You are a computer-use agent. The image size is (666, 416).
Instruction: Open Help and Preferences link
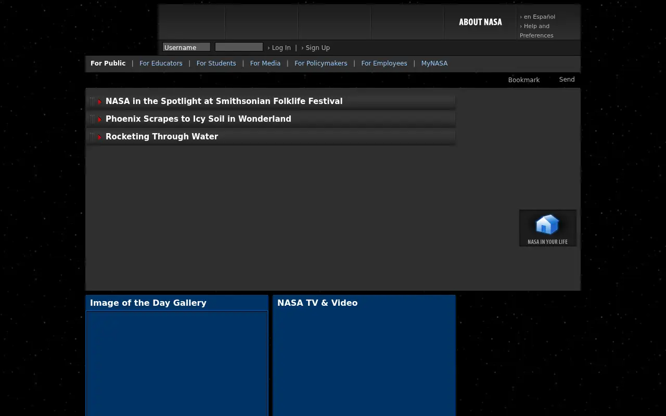click(x=536, y=31)
